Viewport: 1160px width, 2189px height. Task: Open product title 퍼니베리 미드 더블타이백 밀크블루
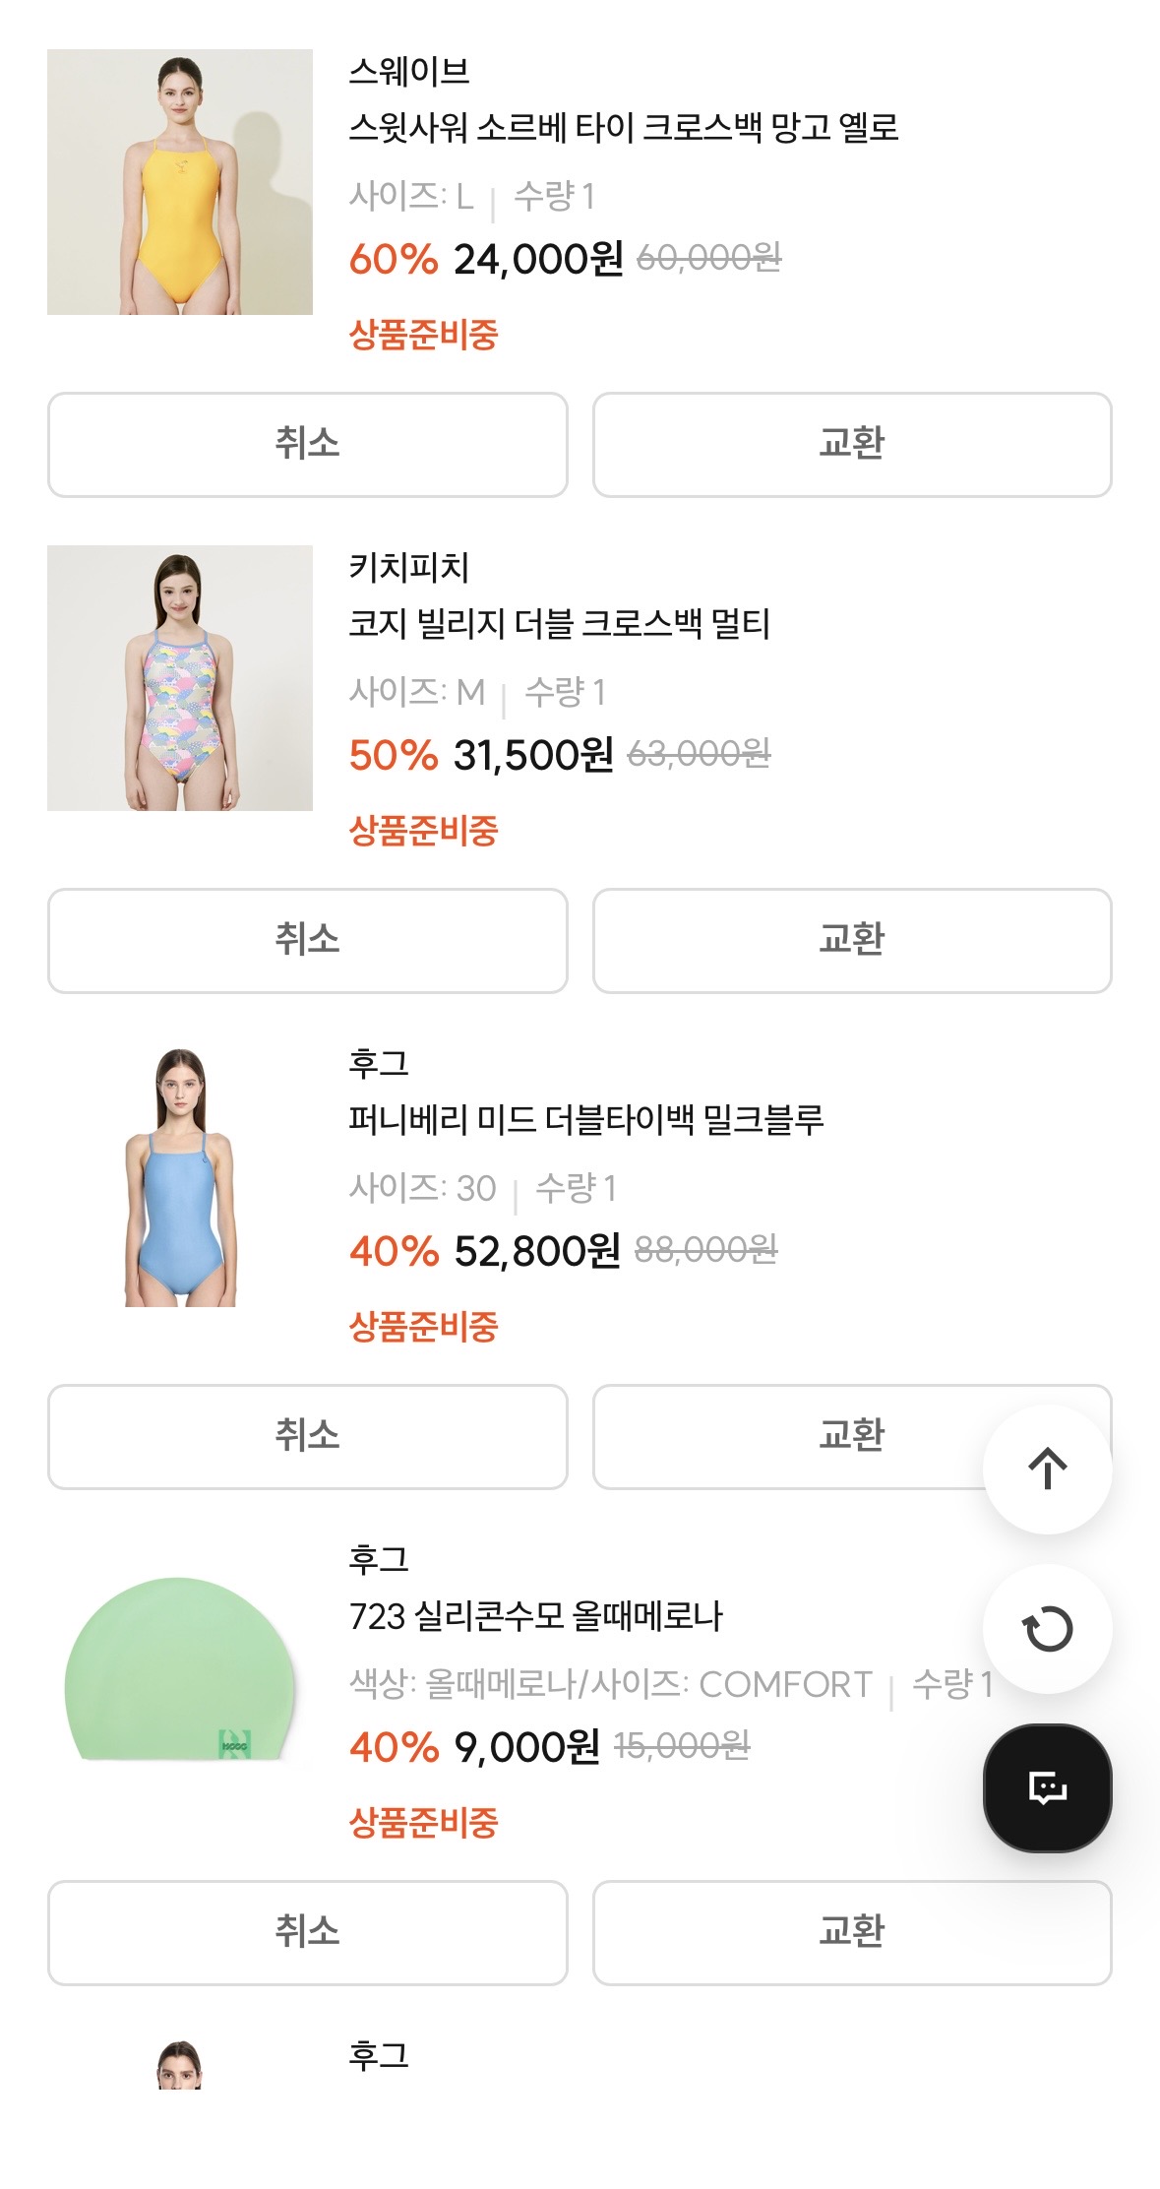pos(585,1119)
